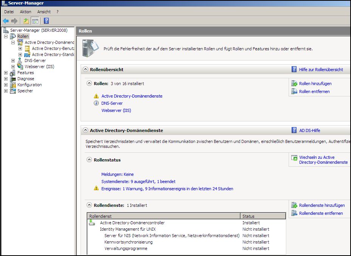Expand the DNS-Server tree node
The height and width of the screenshot is (256, 351).
(13, 61)
